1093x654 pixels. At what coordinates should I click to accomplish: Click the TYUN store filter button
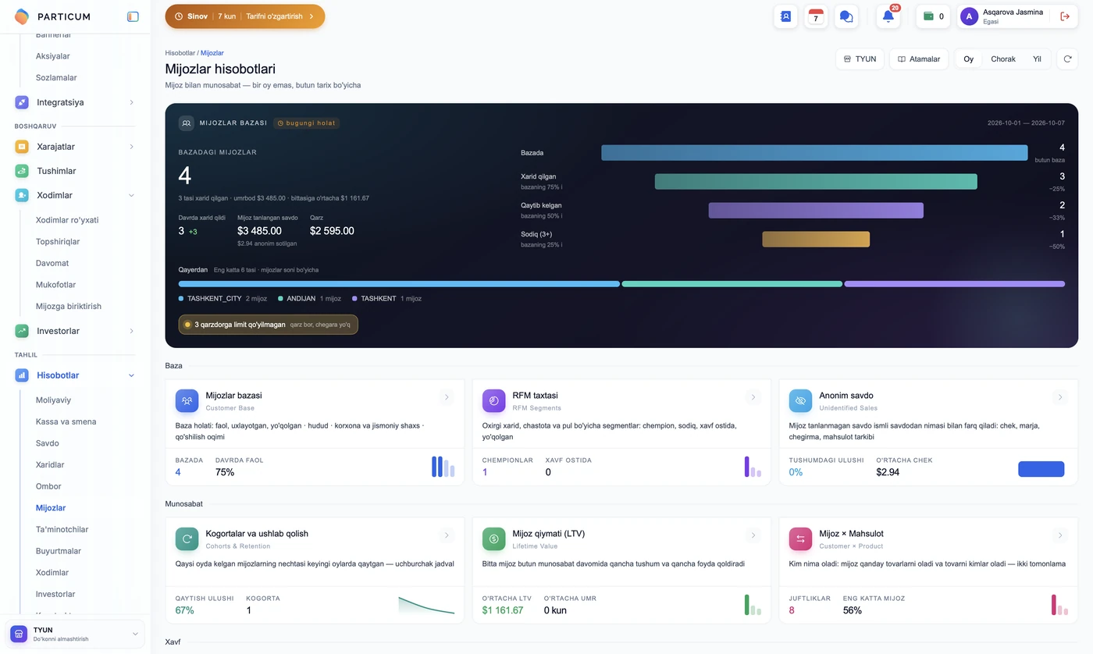point(860,59)
